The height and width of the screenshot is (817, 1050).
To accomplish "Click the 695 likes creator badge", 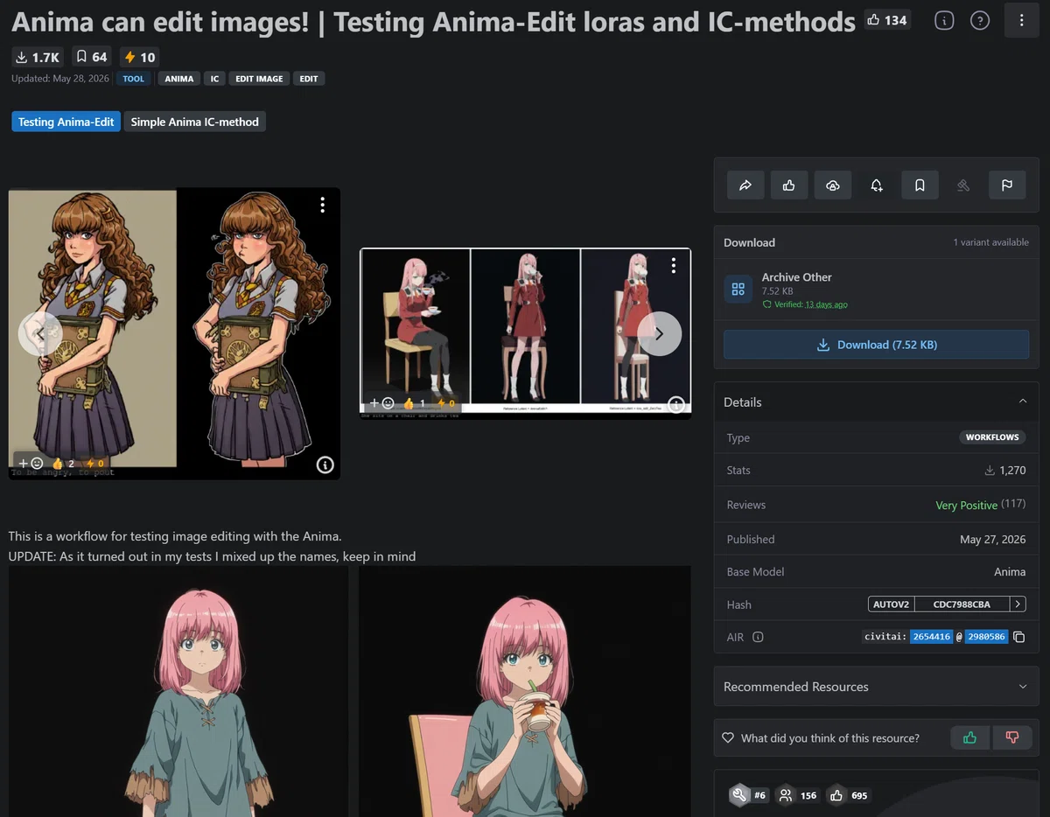I will point(848,795).
